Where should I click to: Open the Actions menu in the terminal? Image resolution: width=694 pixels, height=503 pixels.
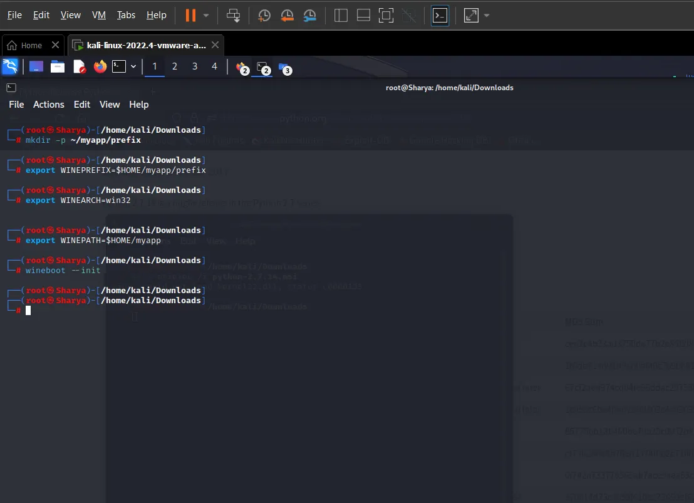pos(48,104)
